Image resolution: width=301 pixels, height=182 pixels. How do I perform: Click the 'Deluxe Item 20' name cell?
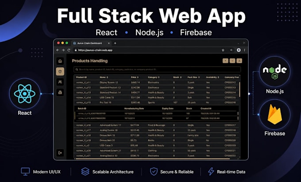107,140
